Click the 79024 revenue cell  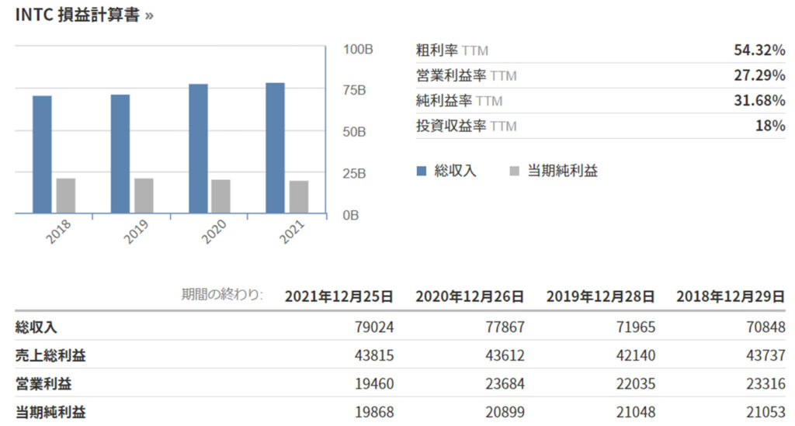374,327
